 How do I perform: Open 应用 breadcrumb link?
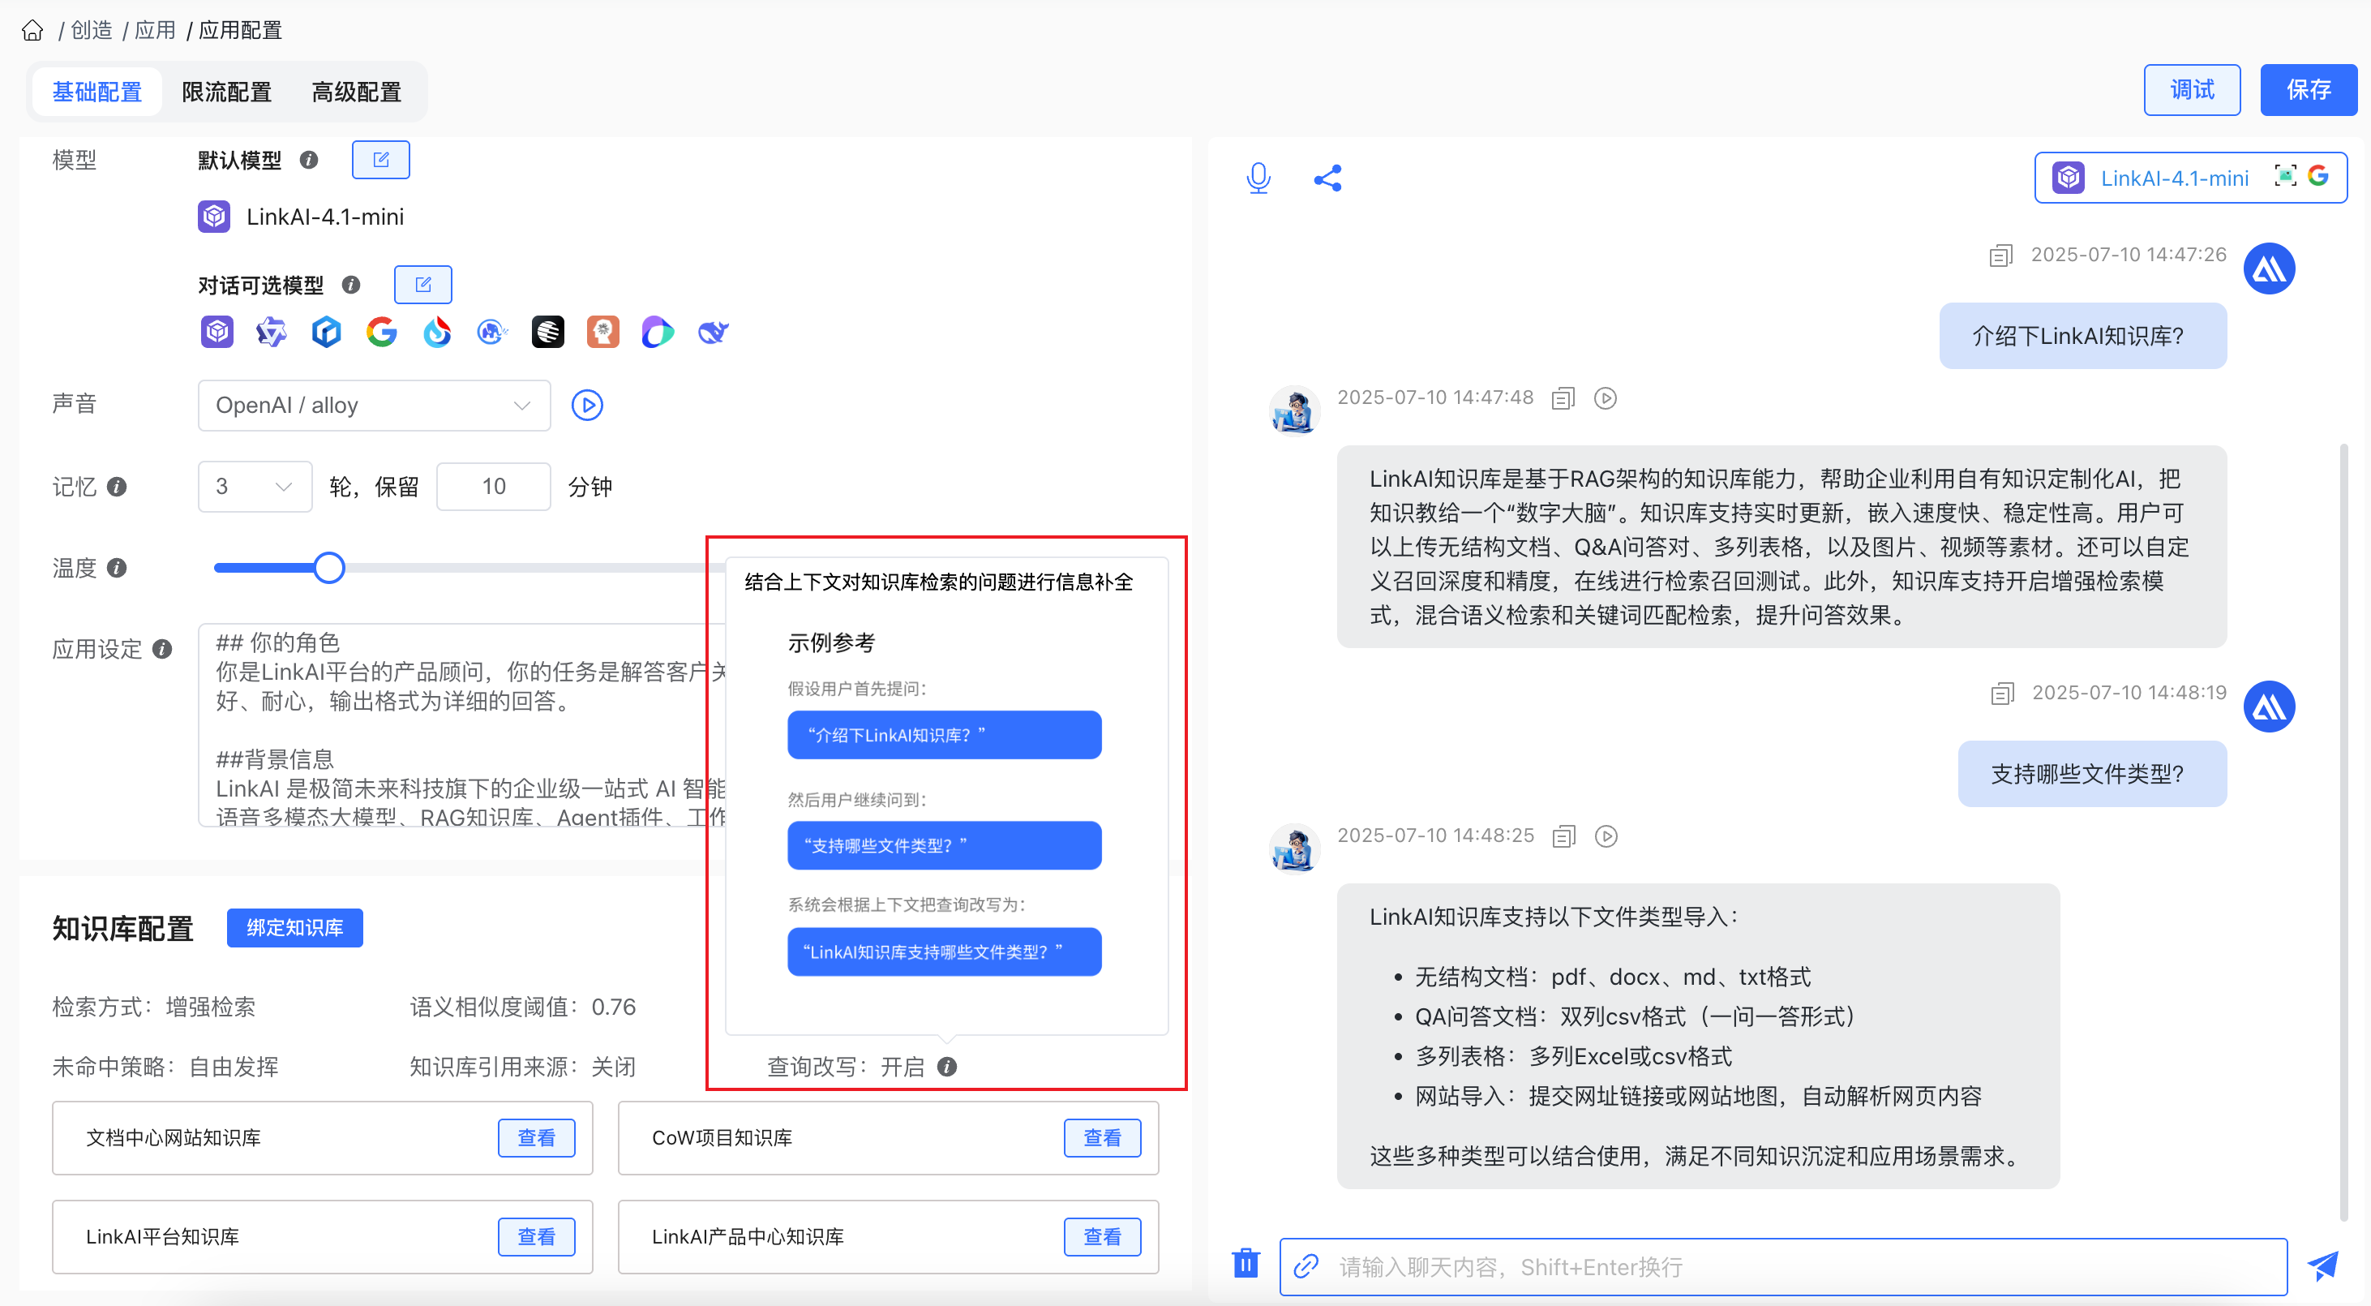point(155,30)
